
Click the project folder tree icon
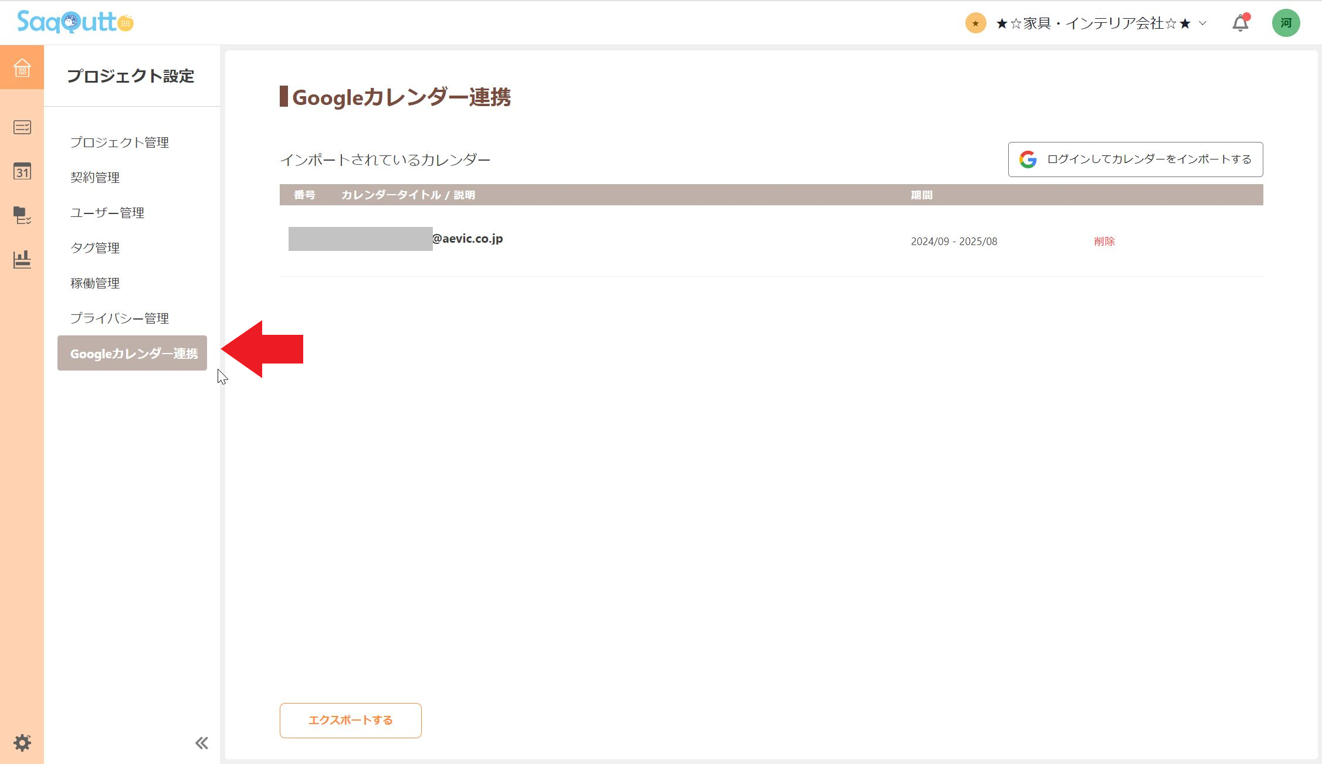[22, 216]
